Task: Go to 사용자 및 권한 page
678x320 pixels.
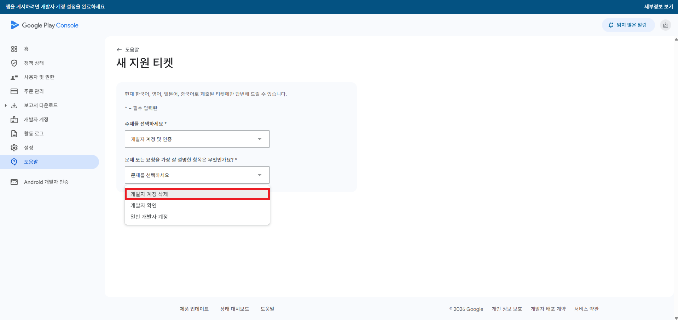Action: pos(50,77)
